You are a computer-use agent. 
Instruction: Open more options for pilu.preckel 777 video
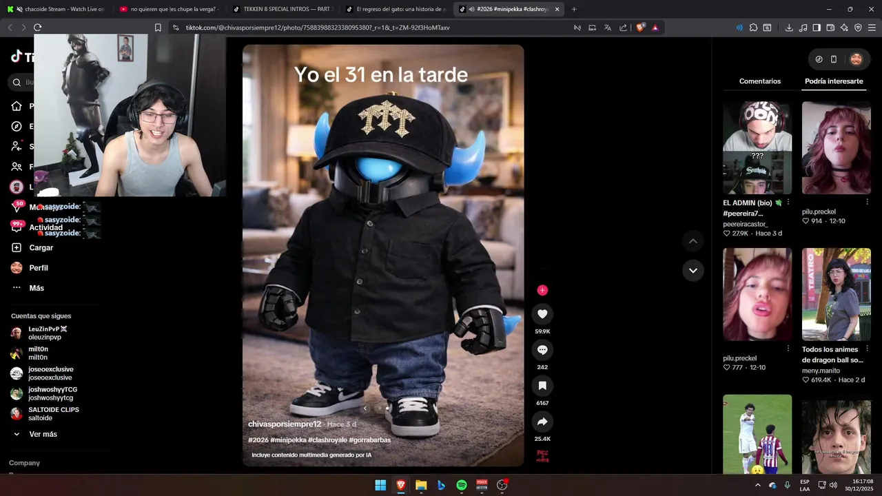(x=788, y=349)
